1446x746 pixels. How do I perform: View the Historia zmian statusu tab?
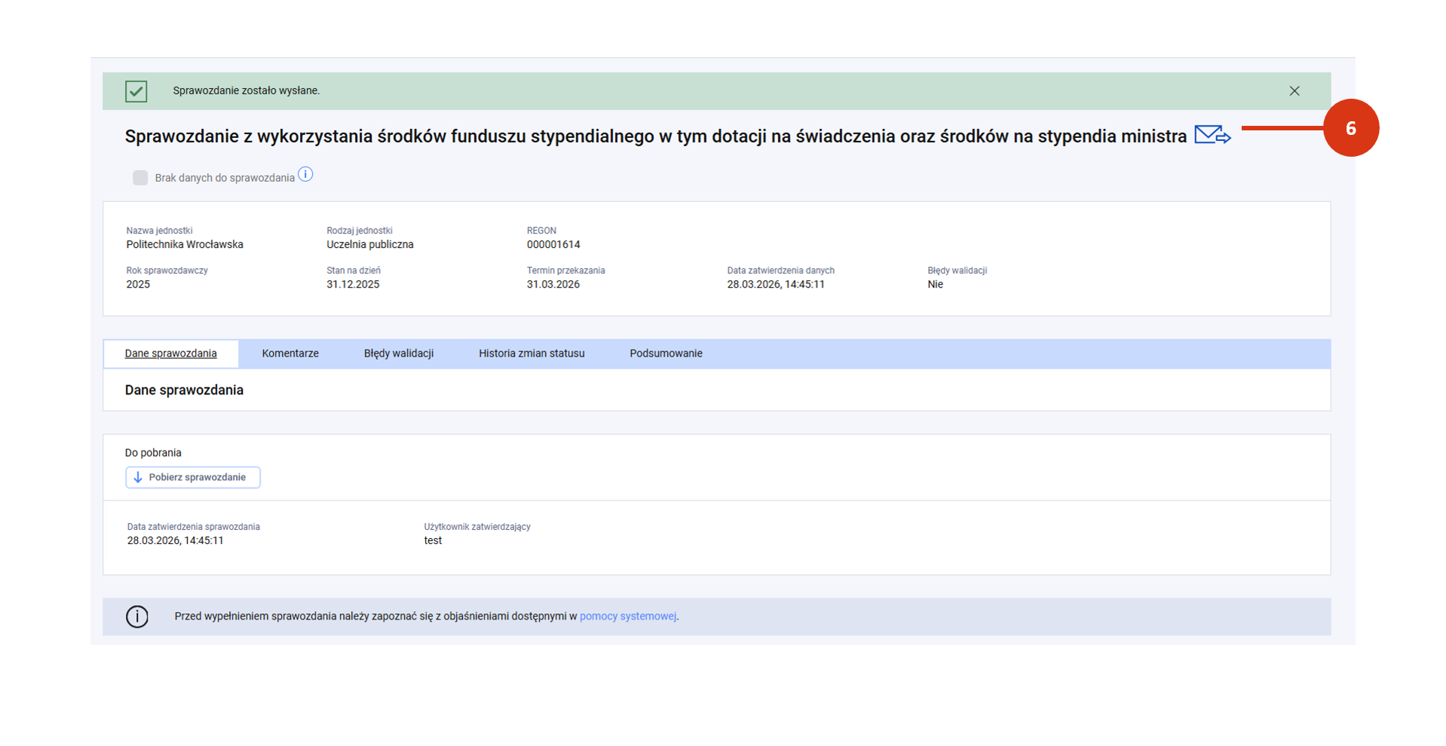click(532, 353)
